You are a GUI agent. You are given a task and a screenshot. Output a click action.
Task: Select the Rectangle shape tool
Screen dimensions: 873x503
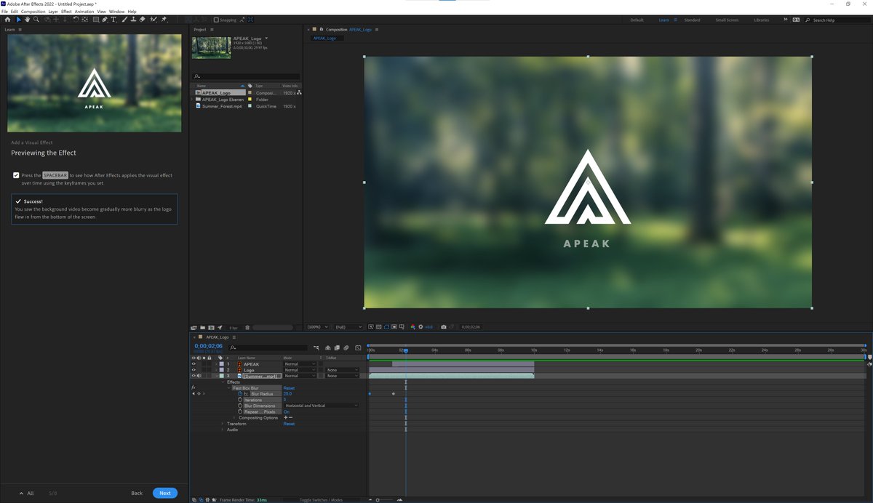coord(95,20)
